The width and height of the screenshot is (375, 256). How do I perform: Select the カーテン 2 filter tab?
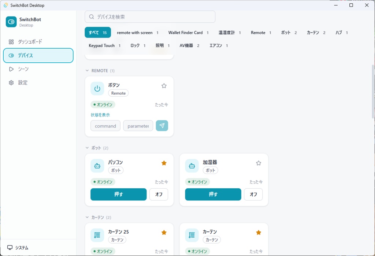[x=316, y=33]
